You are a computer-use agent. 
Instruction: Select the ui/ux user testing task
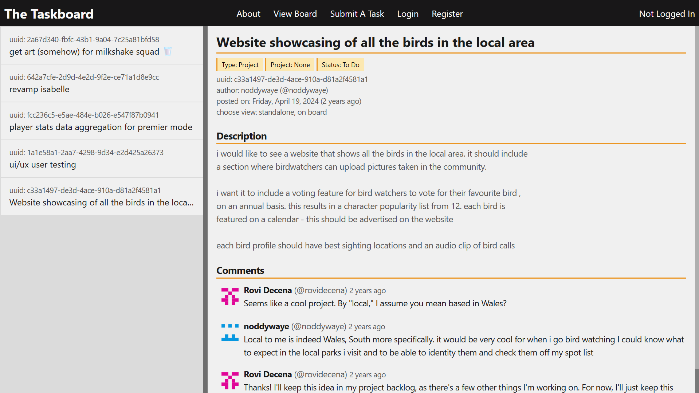42,165
